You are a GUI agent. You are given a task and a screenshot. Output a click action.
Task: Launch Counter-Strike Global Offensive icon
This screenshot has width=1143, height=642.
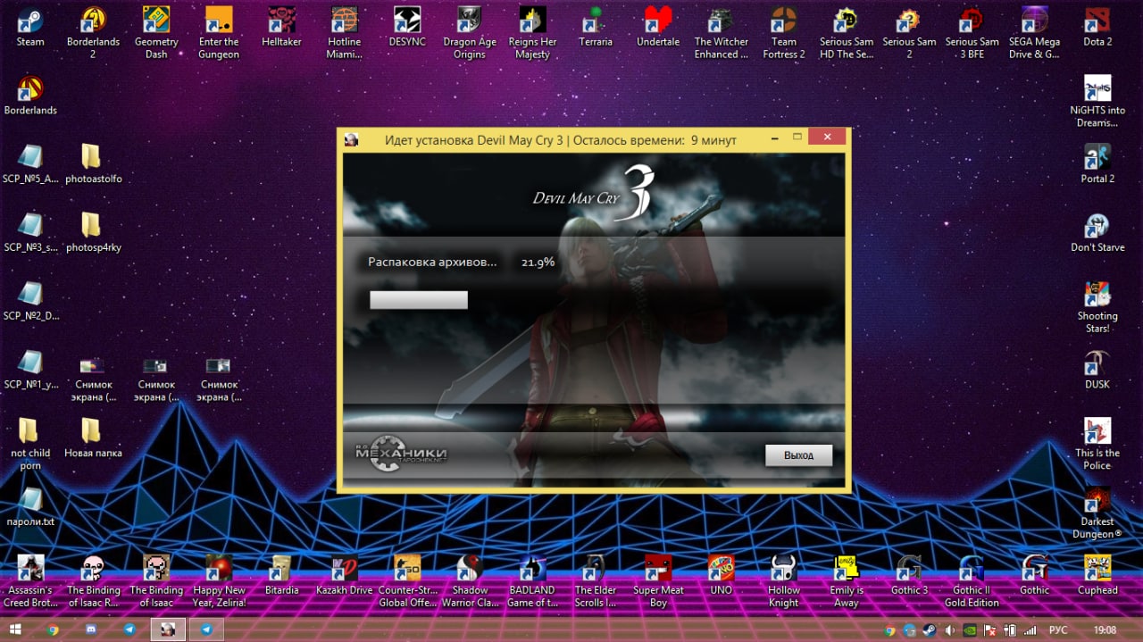(x=407, y=582)
